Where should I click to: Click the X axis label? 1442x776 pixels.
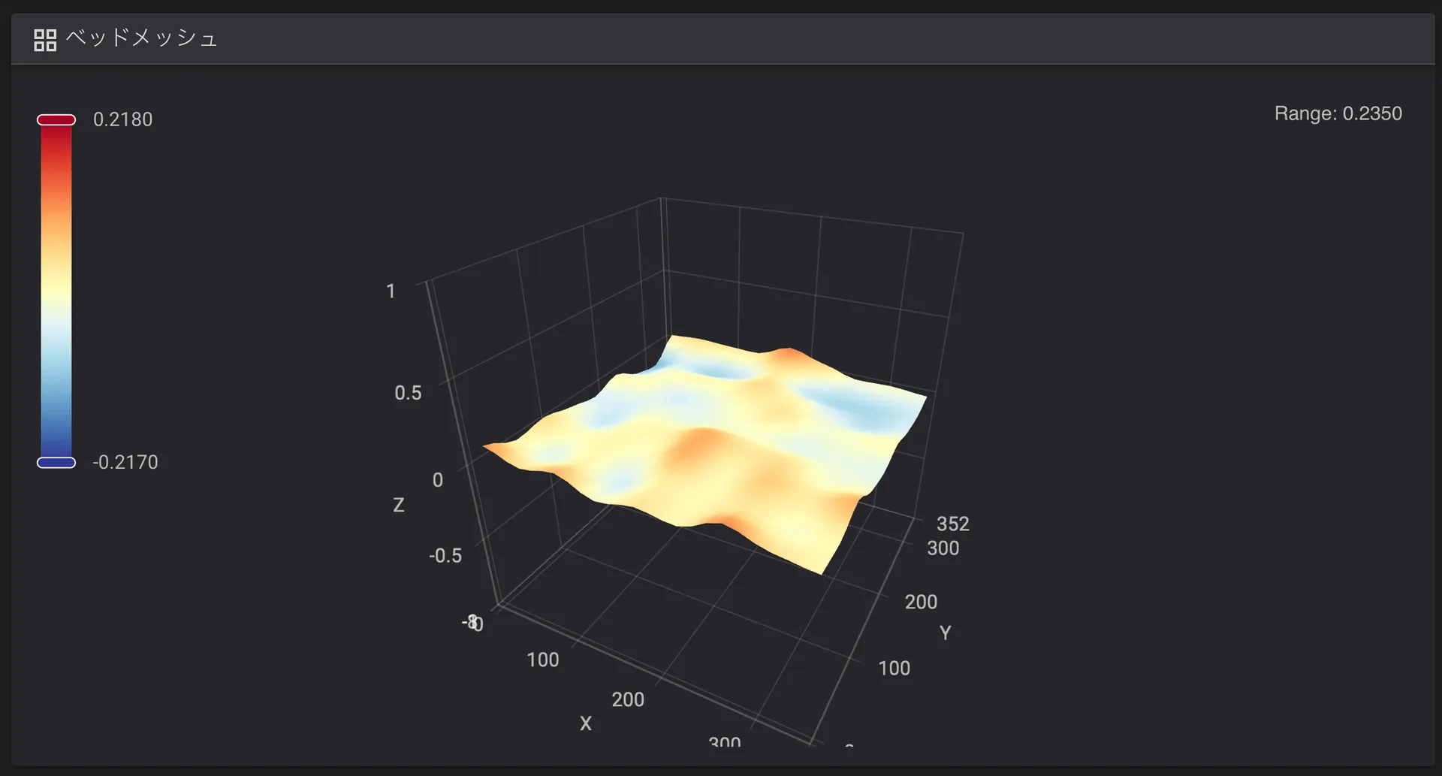click(x=586, y=723)
